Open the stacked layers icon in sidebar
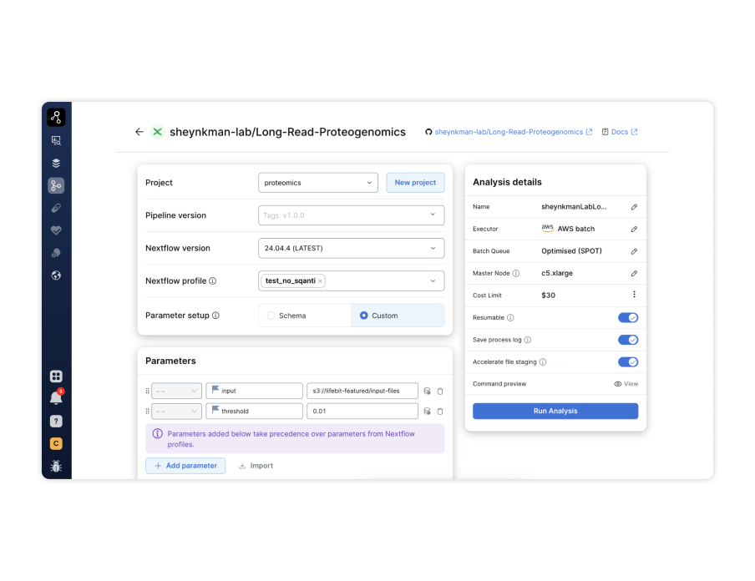The image size is (755, 581). tap(56, 163)
